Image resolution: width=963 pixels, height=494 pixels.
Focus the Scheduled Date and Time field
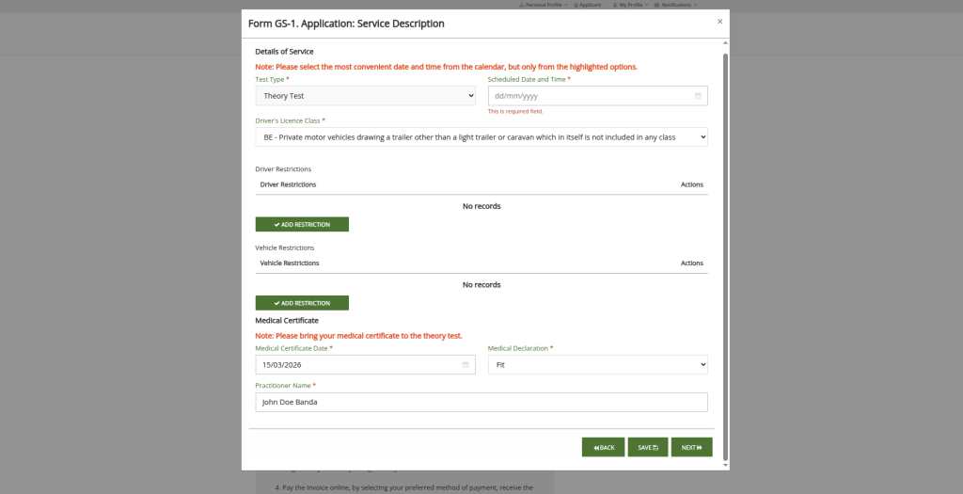588,96
